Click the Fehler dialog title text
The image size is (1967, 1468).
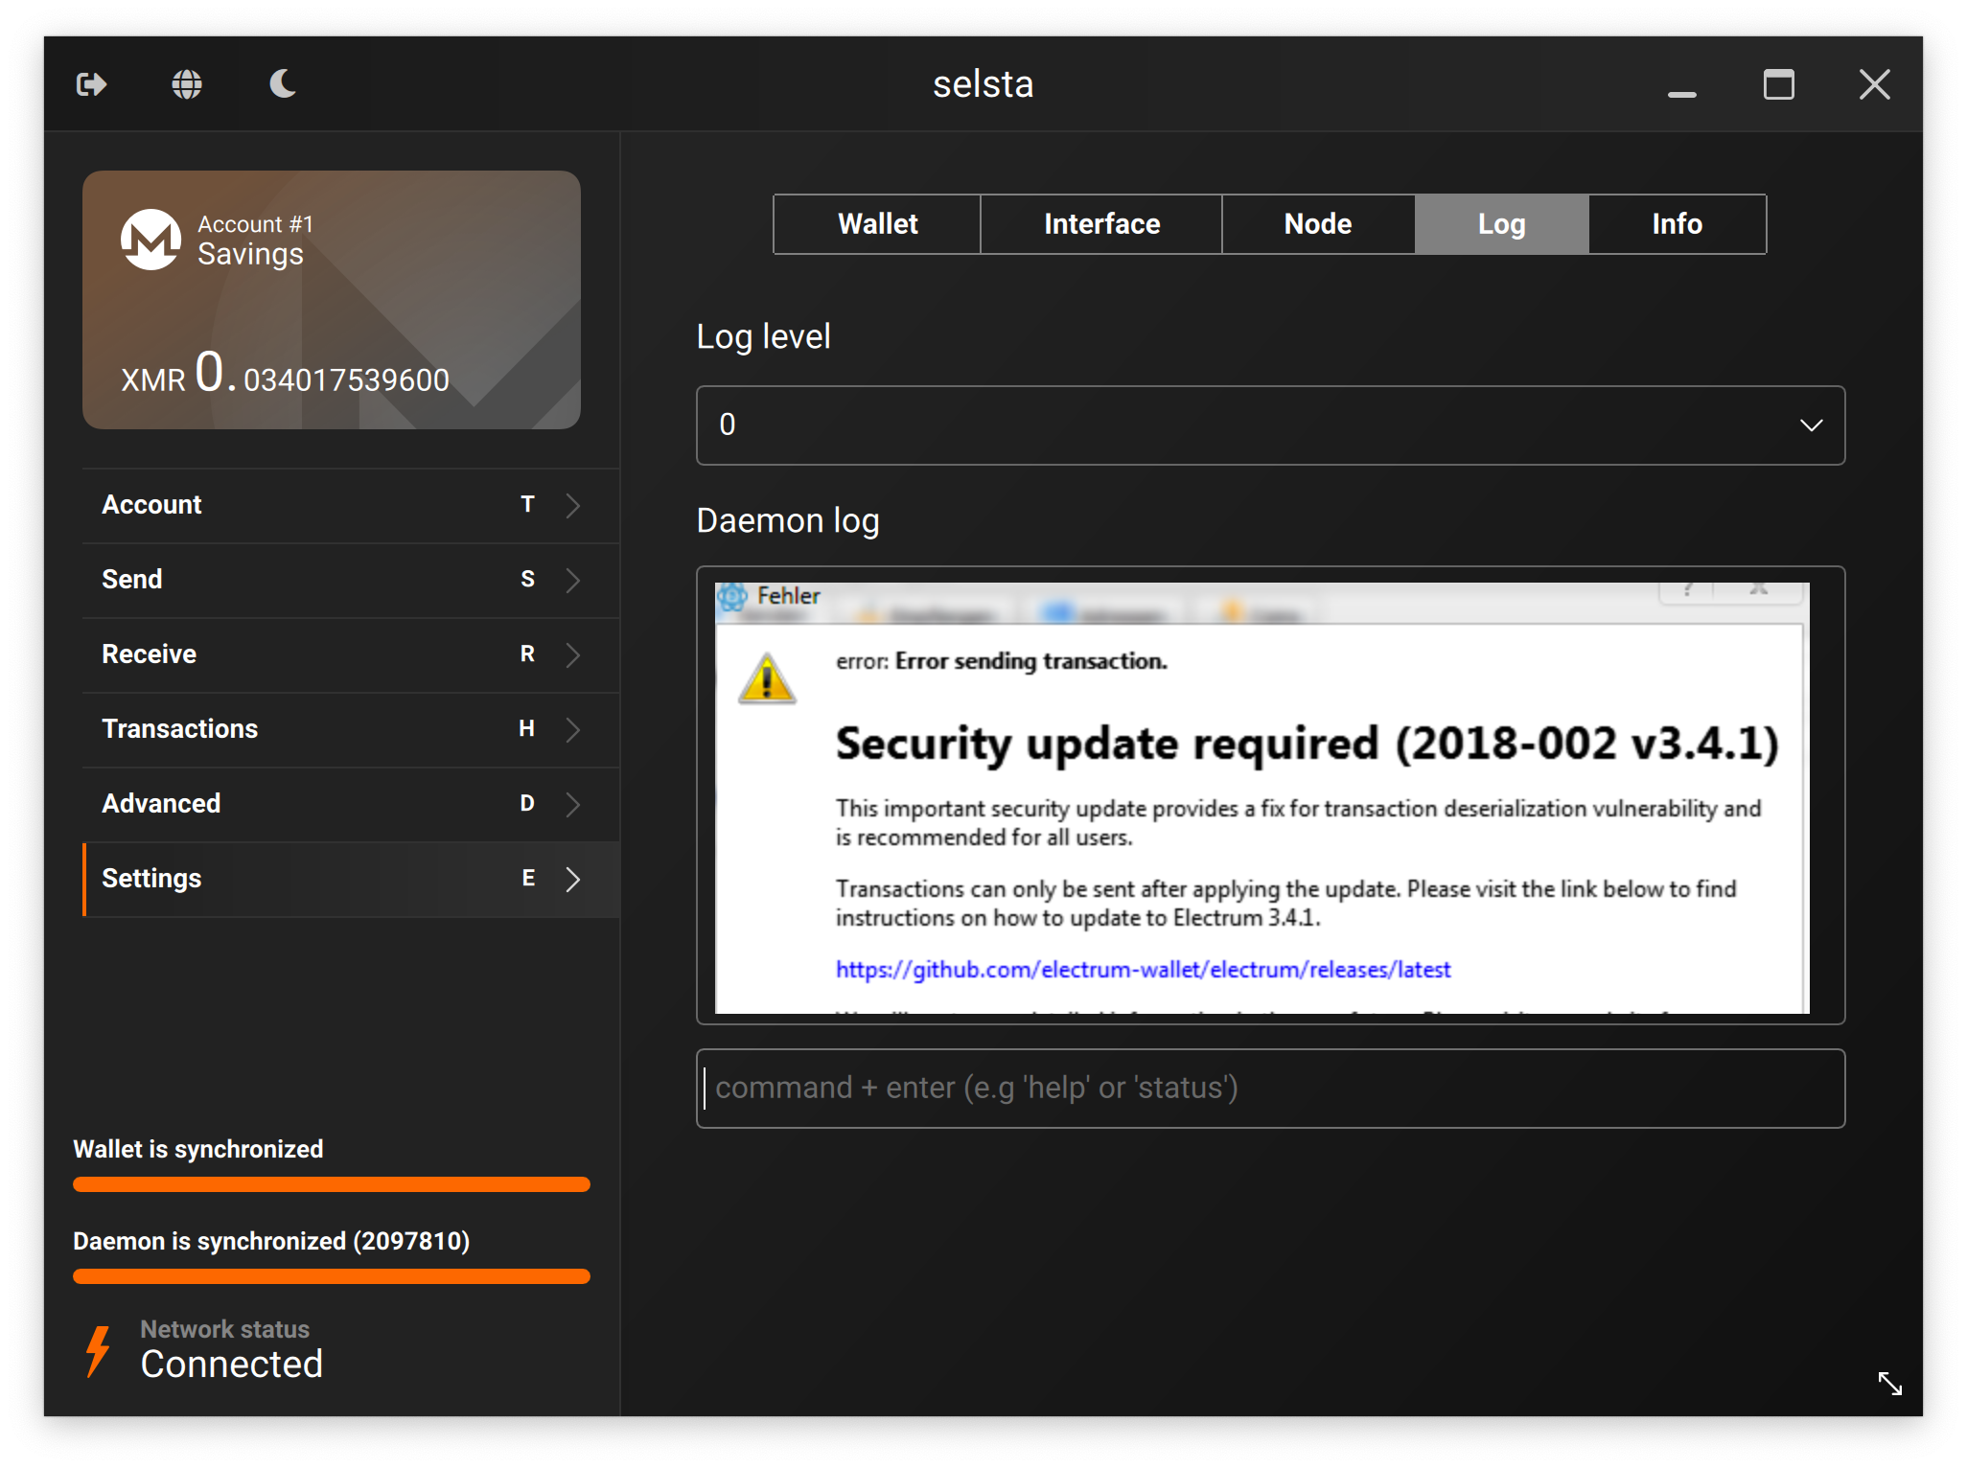[788, 596]
